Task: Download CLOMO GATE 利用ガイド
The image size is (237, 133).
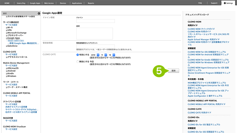Action: coord(199,113)
